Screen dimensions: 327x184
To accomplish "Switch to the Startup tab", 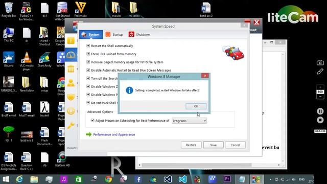I will 114,34.
